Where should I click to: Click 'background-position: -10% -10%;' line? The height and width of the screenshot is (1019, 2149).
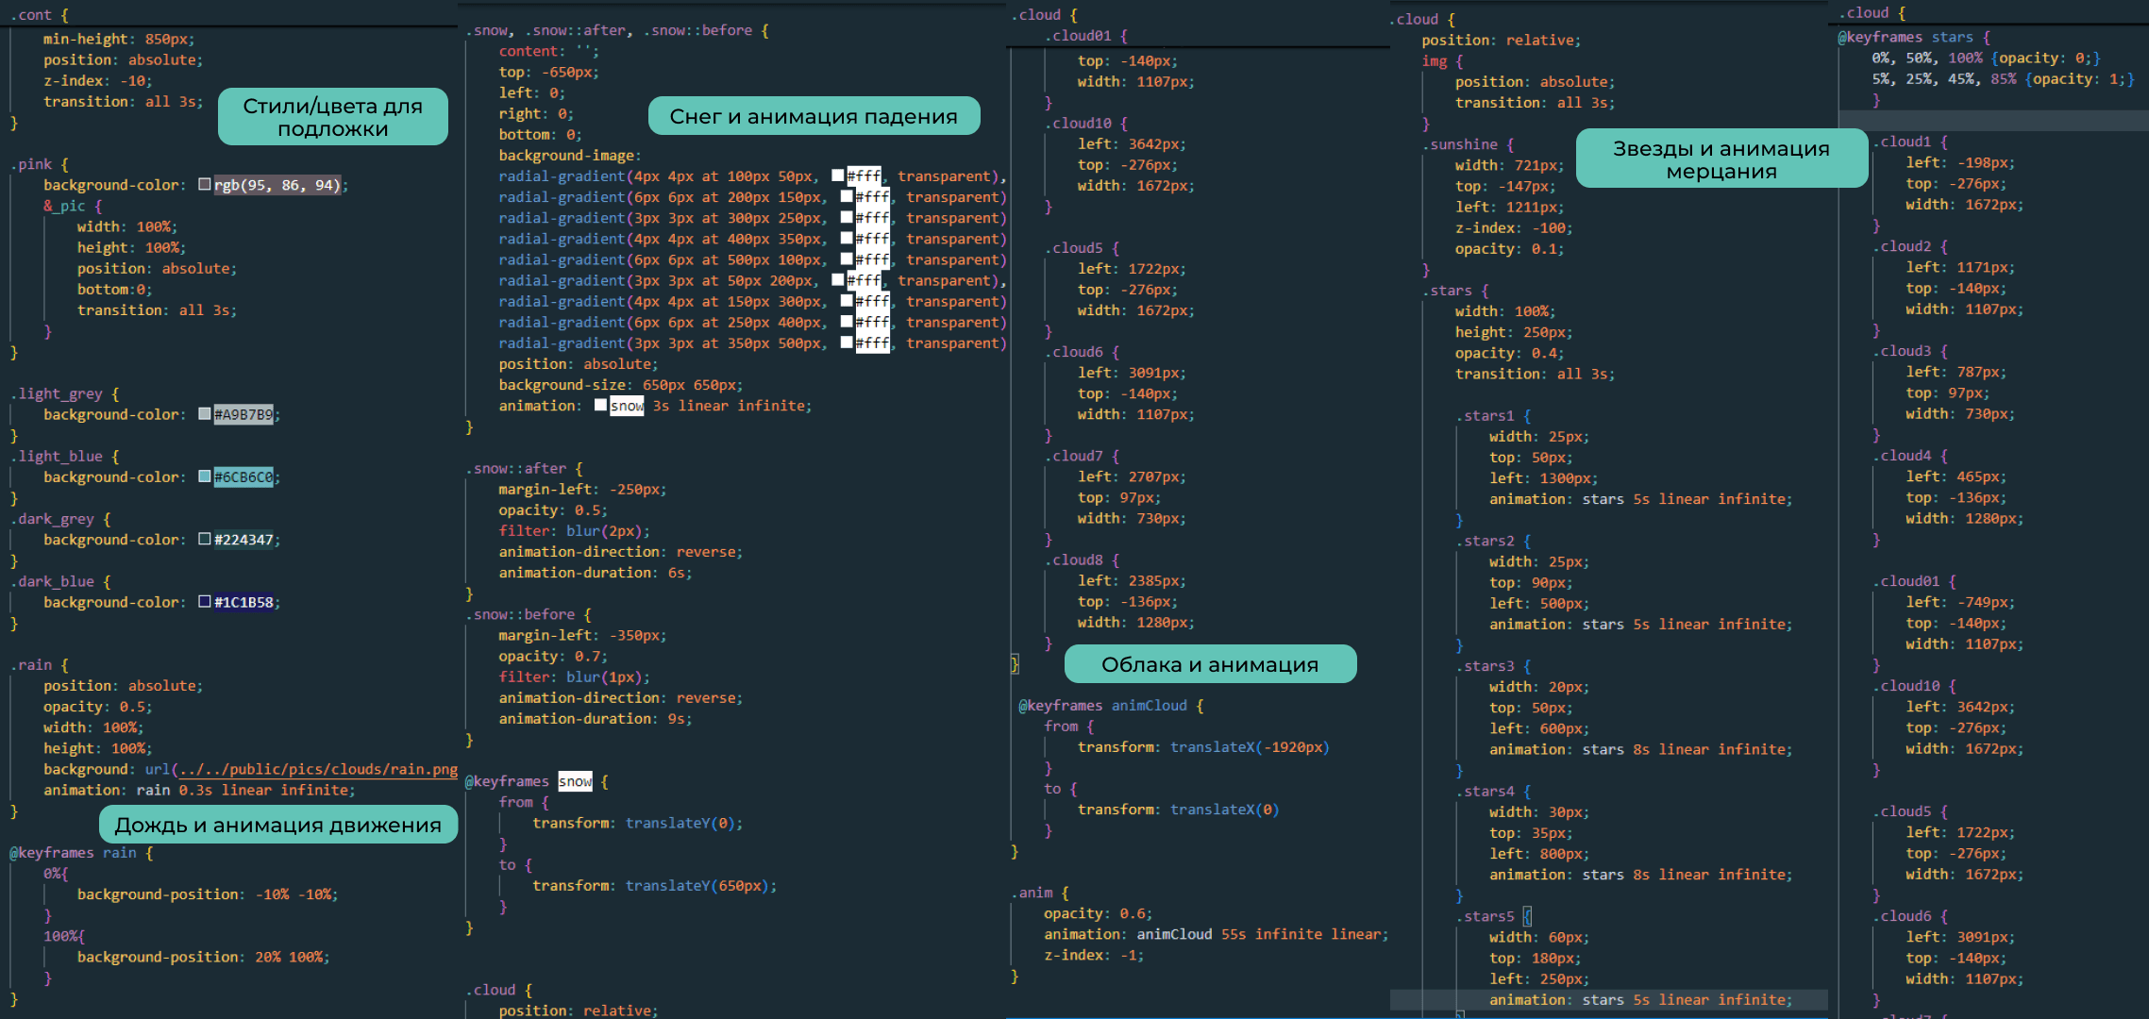[208, 894]
